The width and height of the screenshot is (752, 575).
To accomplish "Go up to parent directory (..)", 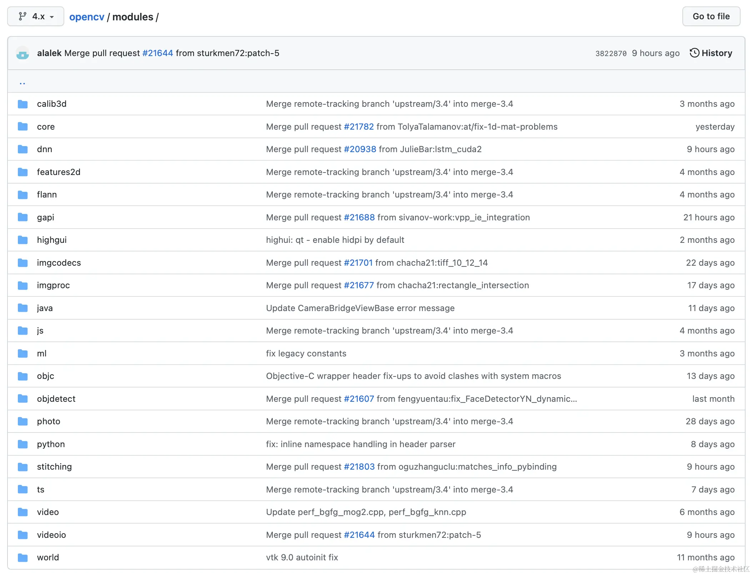I will tap(22, 82).
